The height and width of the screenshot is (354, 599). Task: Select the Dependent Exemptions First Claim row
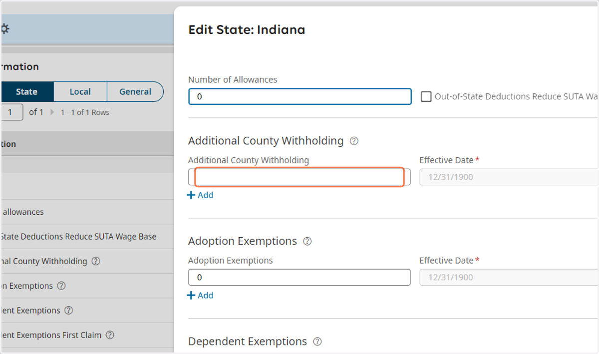87,335
